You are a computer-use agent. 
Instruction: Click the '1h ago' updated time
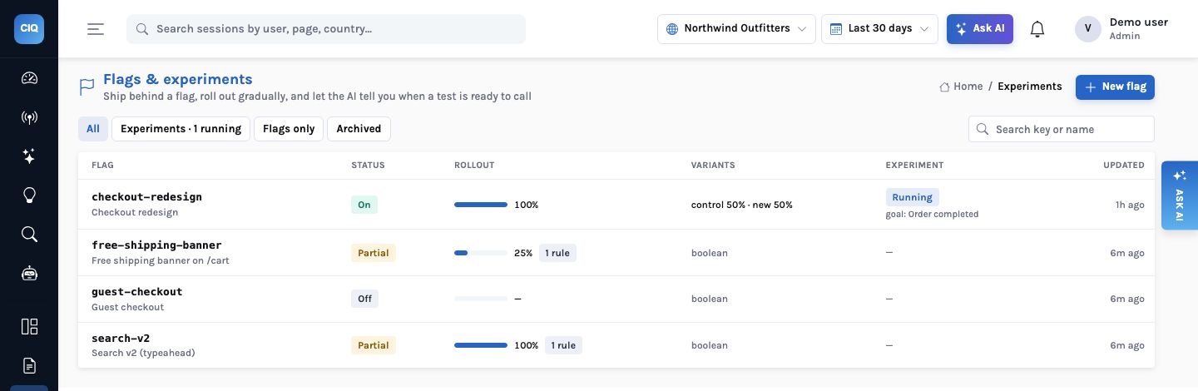[x=1130, y=205]
